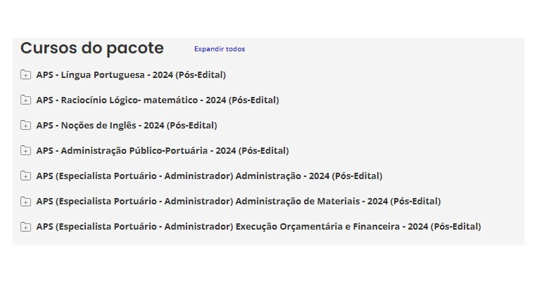Expand the last course in the package list
Viewport: 537px width, 283px height.
(26, 226)
